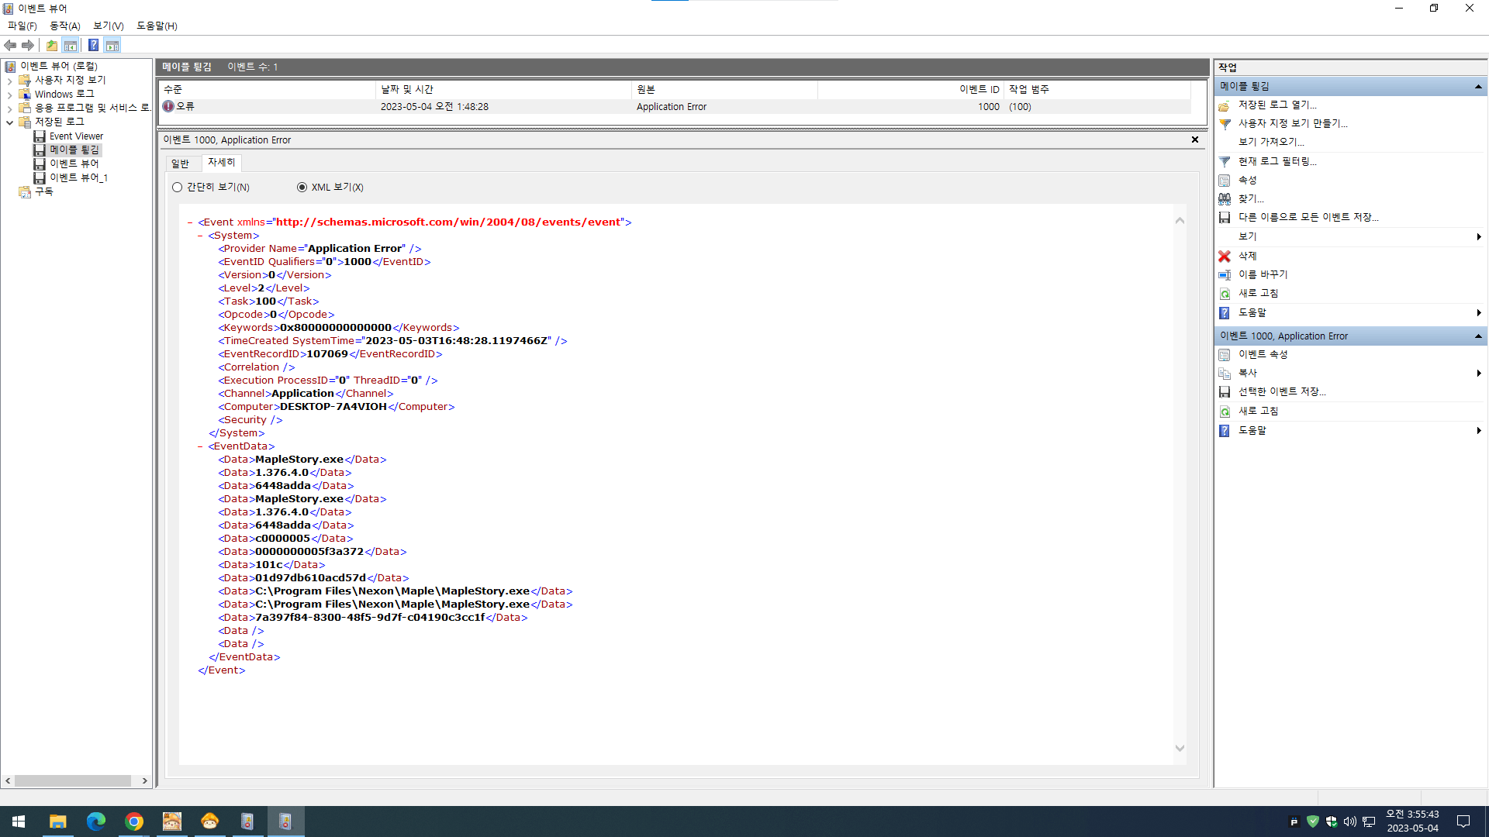Click 사용자 지정 보기 만들기... action
Screen dimensions: 1489x837
pyautogui.click(x=1293, y=124)
